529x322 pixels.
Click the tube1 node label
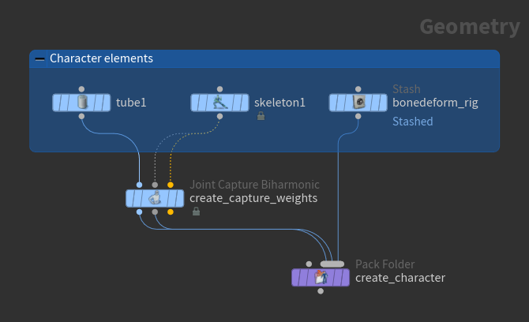coord(131,102)
